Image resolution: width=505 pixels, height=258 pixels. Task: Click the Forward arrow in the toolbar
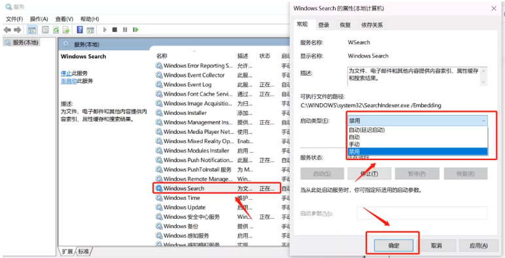[18, 30]
